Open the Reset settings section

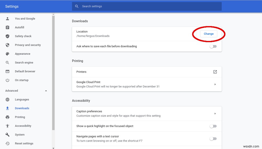[24, 143]
